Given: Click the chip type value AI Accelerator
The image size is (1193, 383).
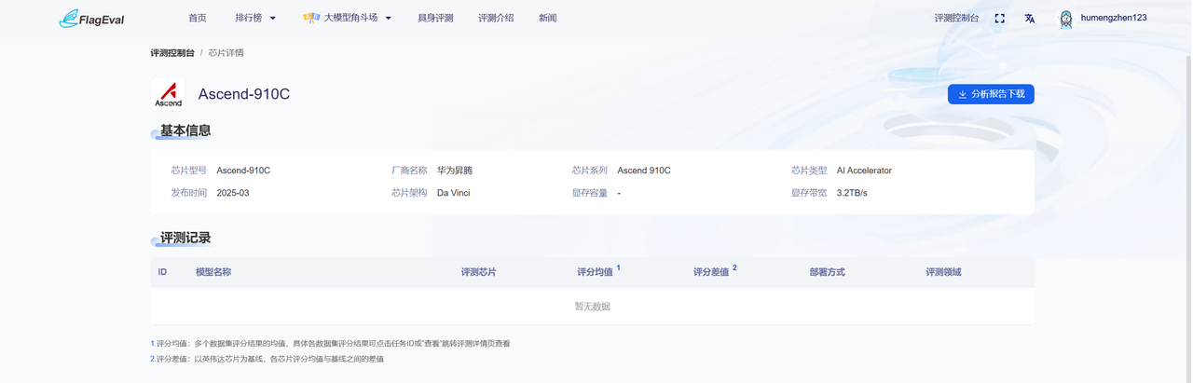Looking at the screenshot, I should click(x=864, y=171).
